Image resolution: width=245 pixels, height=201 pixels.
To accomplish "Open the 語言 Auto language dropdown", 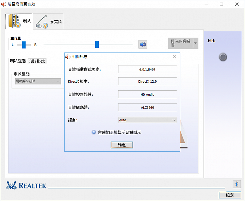I will point(147,120).
